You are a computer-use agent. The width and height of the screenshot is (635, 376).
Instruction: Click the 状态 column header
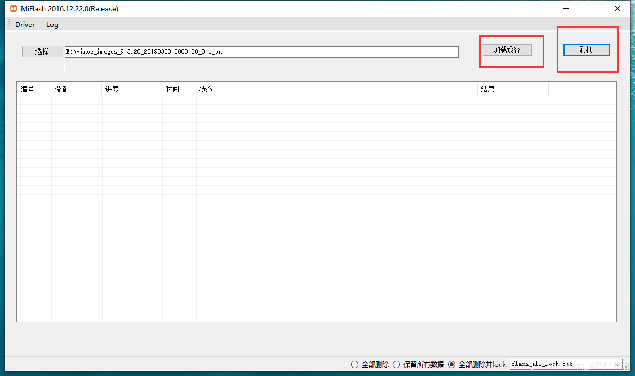tap(337, 89)
